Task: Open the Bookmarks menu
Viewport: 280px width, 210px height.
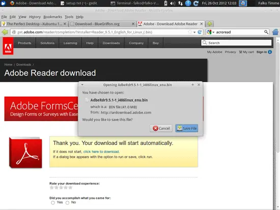Action: click(52, 17)
